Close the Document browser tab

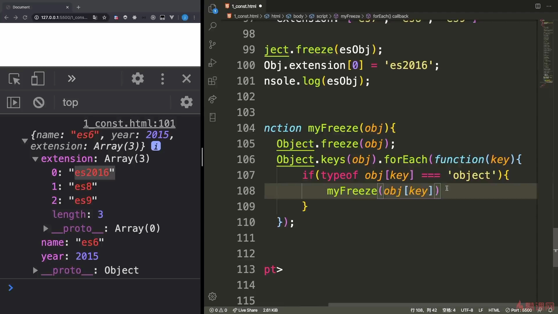point(67,7)
